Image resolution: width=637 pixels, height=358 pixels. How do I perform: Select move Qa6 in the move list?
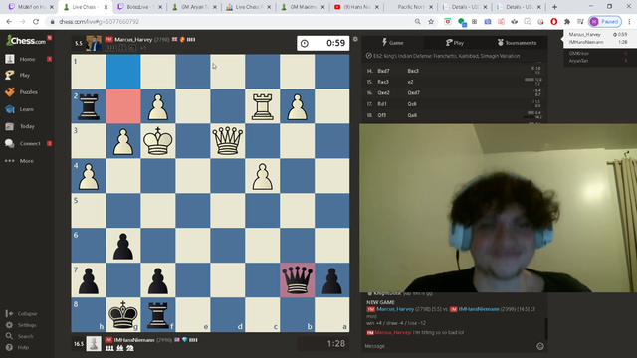[x=412, y=115]
